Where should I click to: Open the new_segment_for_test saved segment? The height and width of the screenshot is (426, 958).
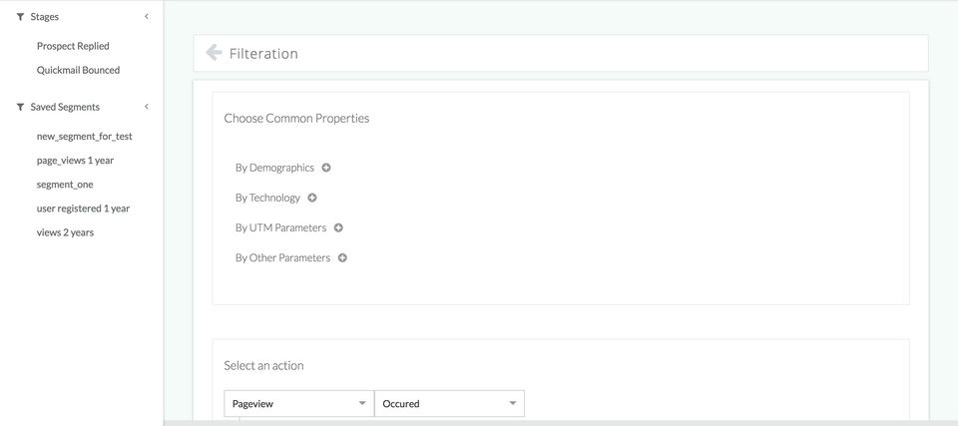click(x=84, y=137)
